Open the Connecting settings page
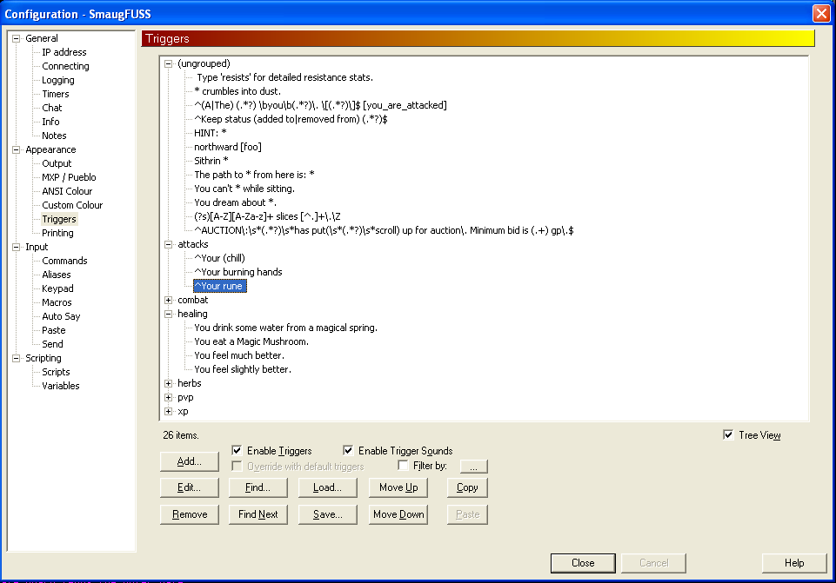Viewport: 836px width, 583px height. [65, 66]
